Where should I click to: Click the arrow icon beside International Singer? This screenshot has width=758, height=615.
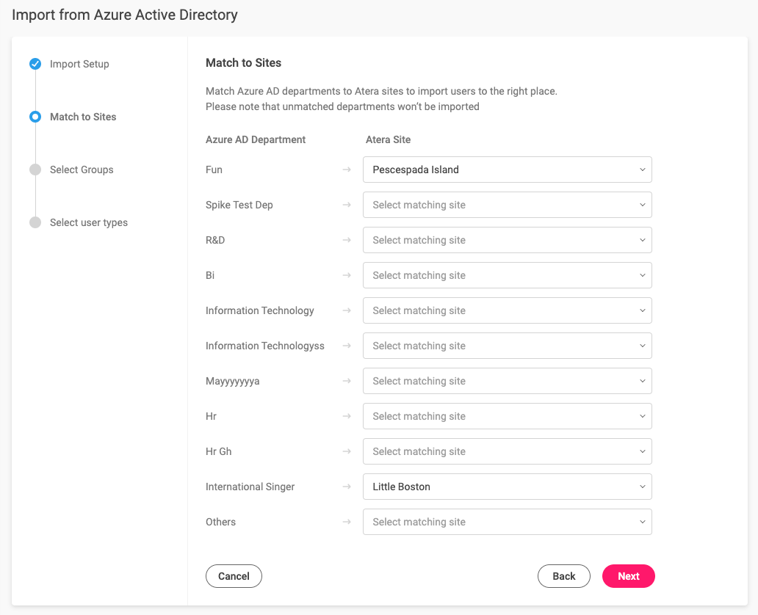tap(347, 487)
